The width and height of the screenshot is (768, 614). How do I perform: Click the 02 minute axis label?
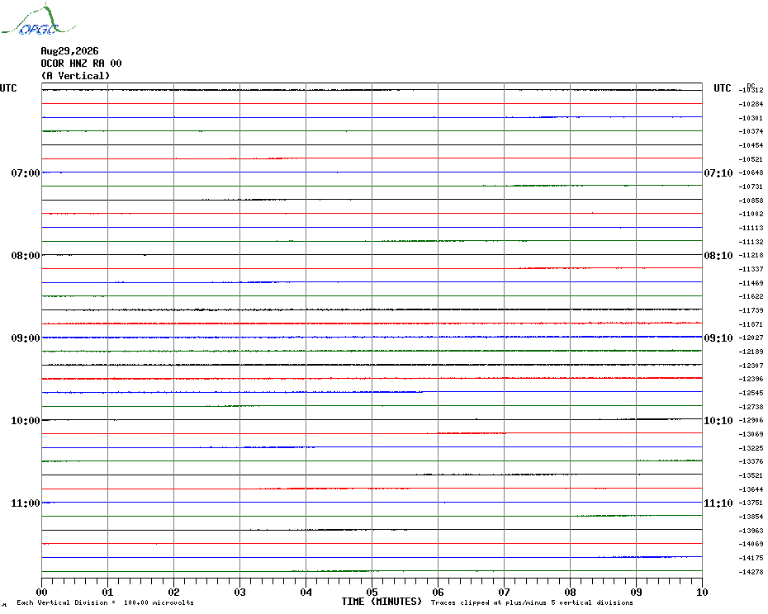174,592
